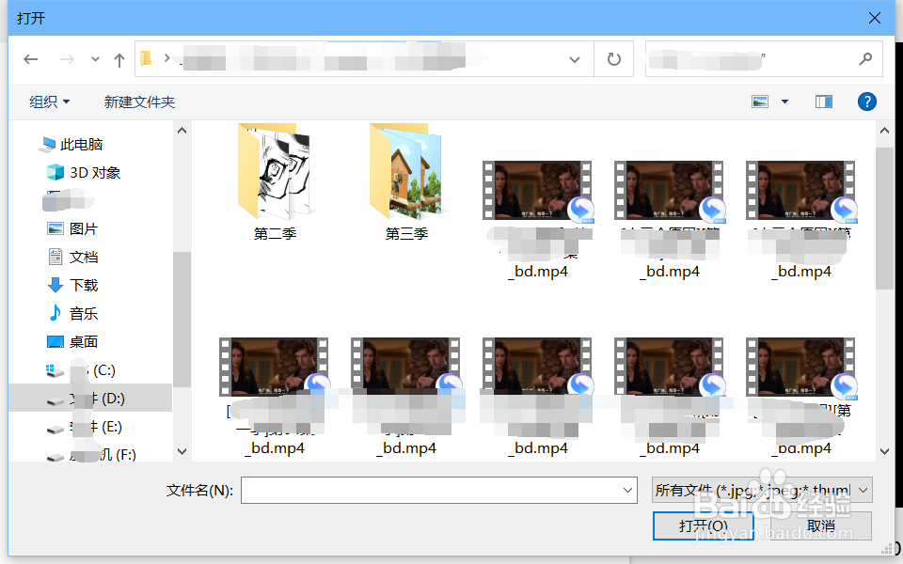Click the address bar folder icon
The width and height of the screenshot is (903, 564).
tap(147, 58)
